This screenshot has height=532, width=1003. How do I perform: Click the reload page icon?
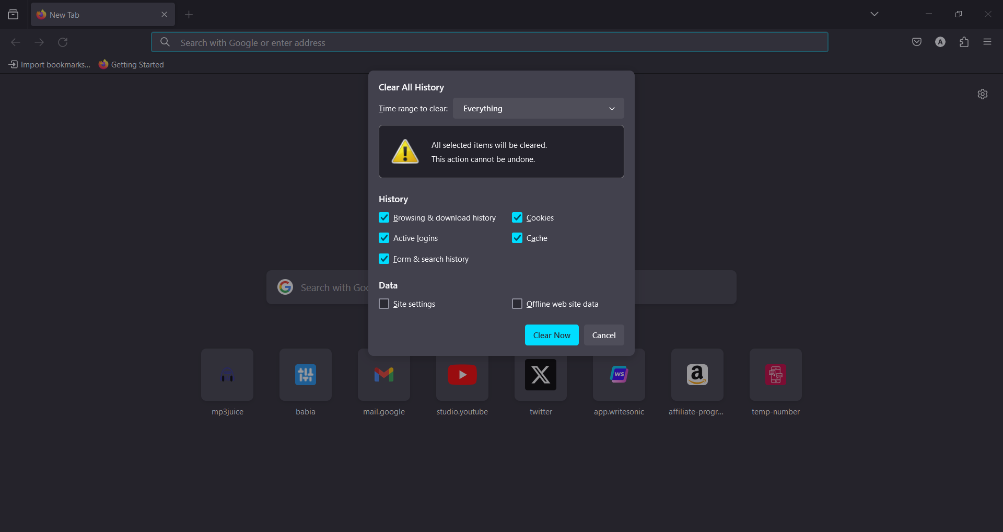coord(63,42)
